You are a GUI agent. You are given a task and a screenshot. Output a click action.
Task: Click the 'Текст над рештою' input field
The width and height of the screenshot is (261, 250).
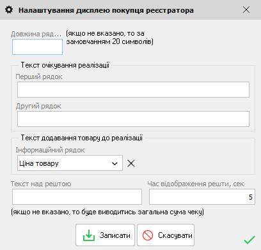tap(77, 197)
